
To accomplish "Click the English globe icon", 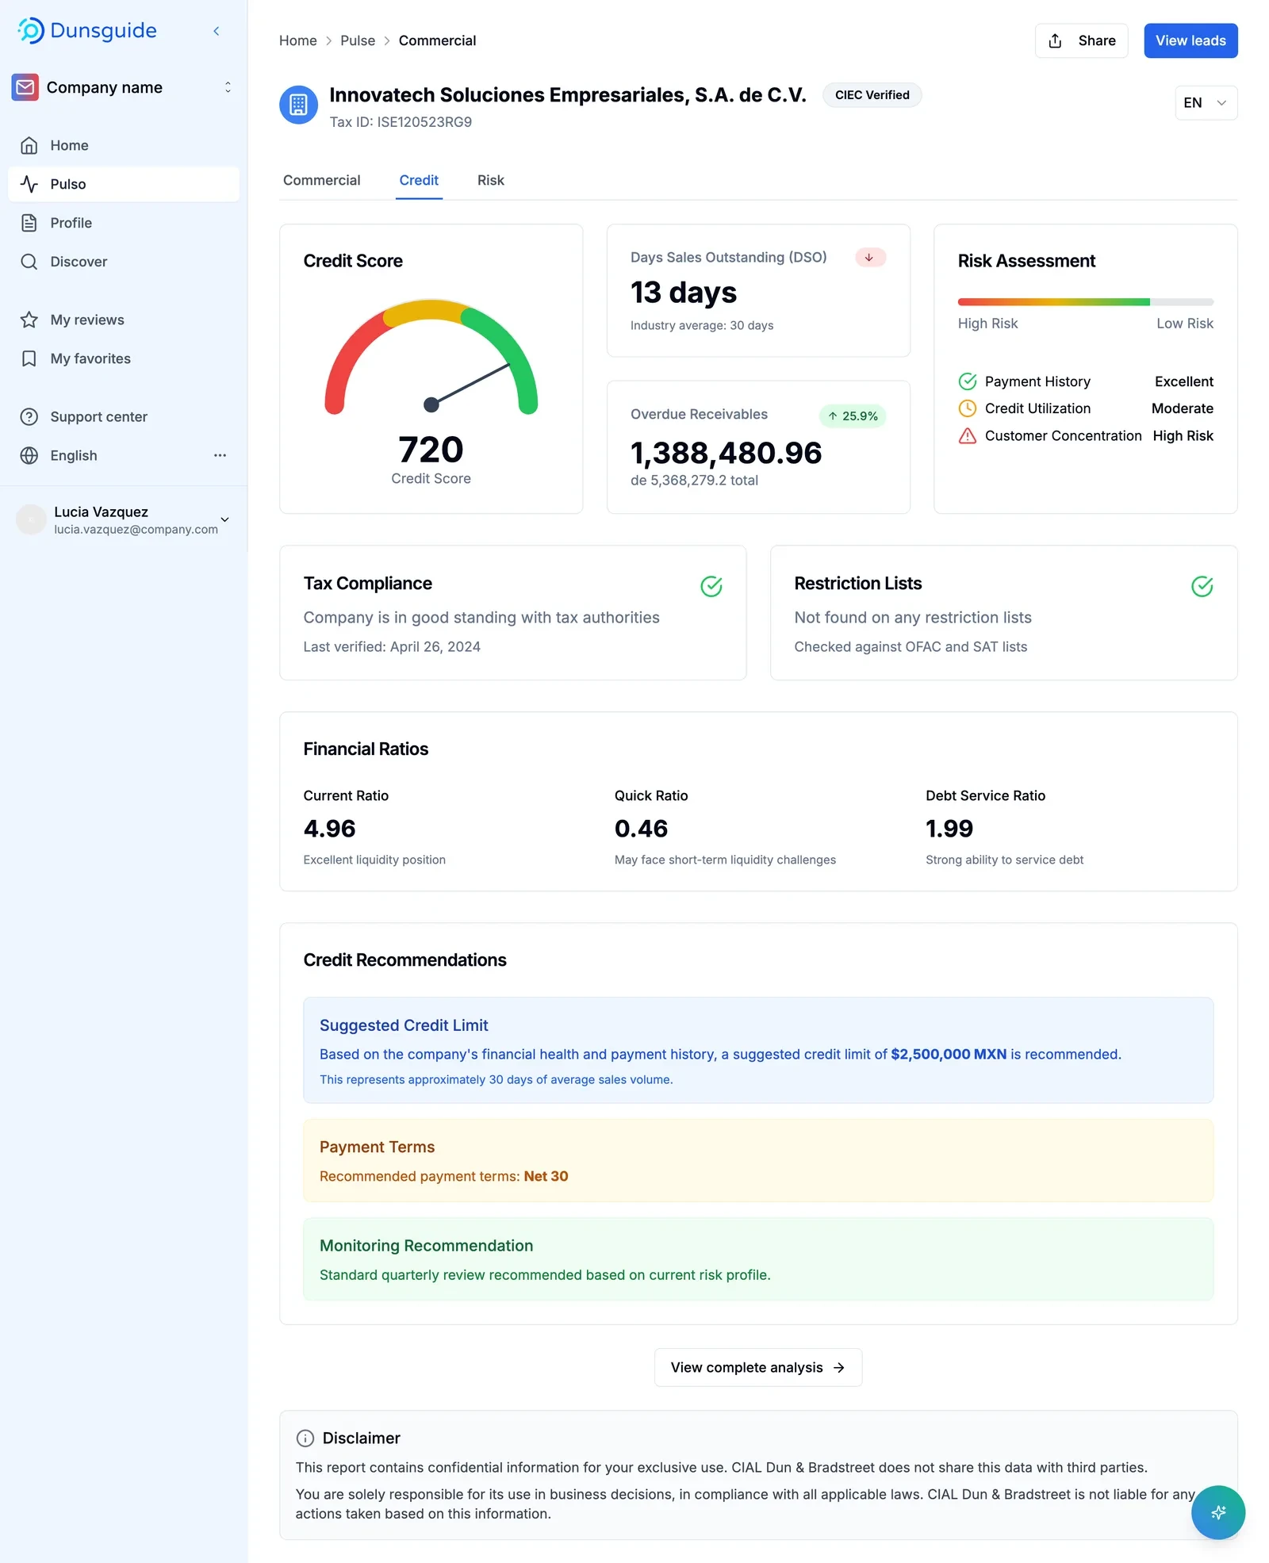I will click(29, 455).
